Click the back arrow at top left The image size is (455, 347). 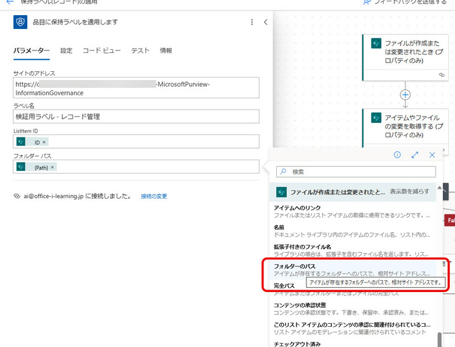tap(9, 3)
